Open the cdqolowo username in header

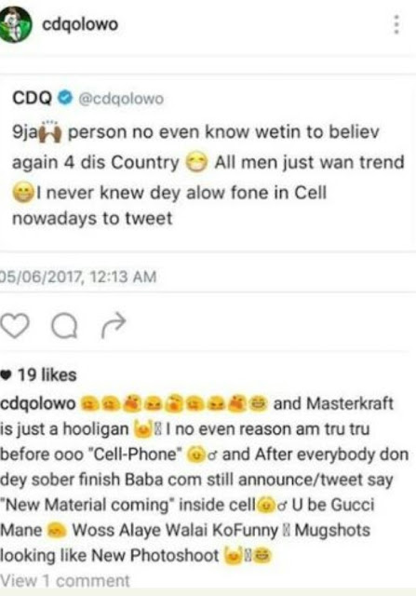point(80,25)
